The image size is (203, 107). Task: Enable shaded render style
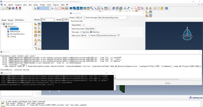click(x=162, y=8)
